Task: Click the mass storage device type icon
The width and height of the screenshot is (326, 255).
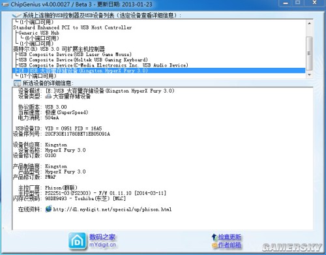Action: 48,96
